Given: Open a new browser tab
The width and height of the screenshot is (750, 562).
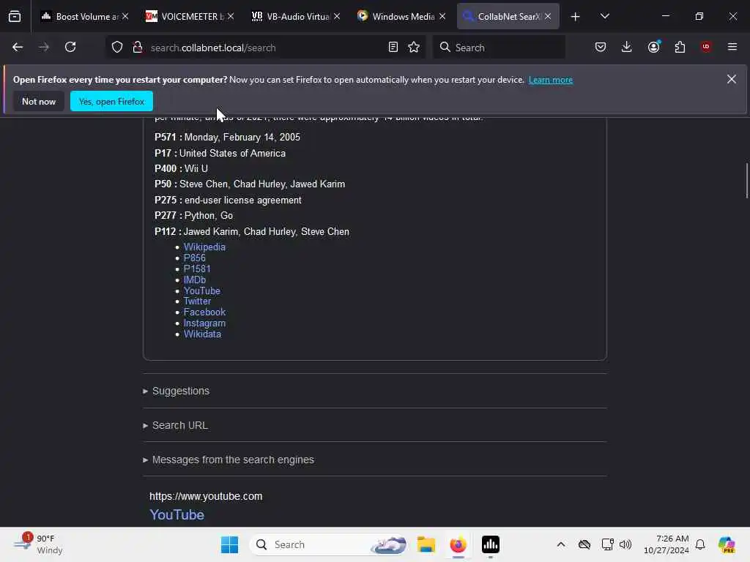Looking at the screenshot, I should tap(576, 17).
